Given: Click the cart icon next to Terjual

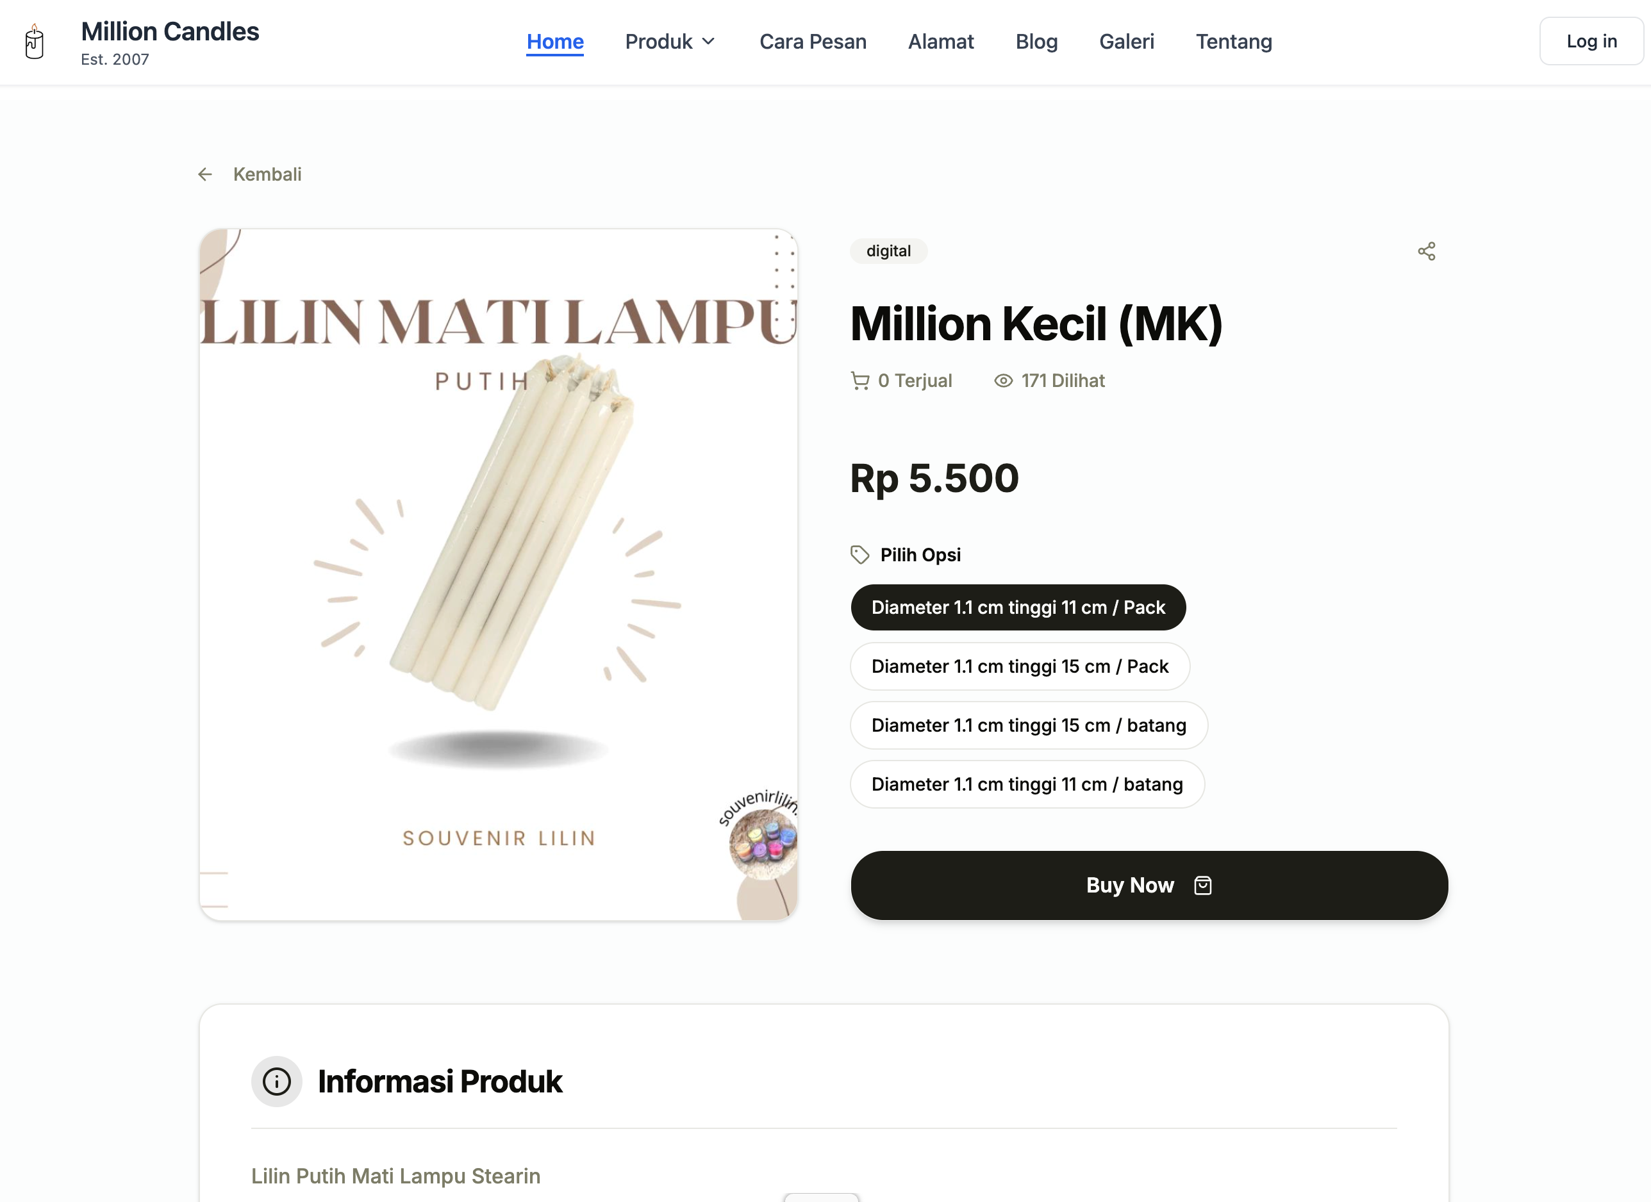Looking at the screenshot, I should pos(859,381).
